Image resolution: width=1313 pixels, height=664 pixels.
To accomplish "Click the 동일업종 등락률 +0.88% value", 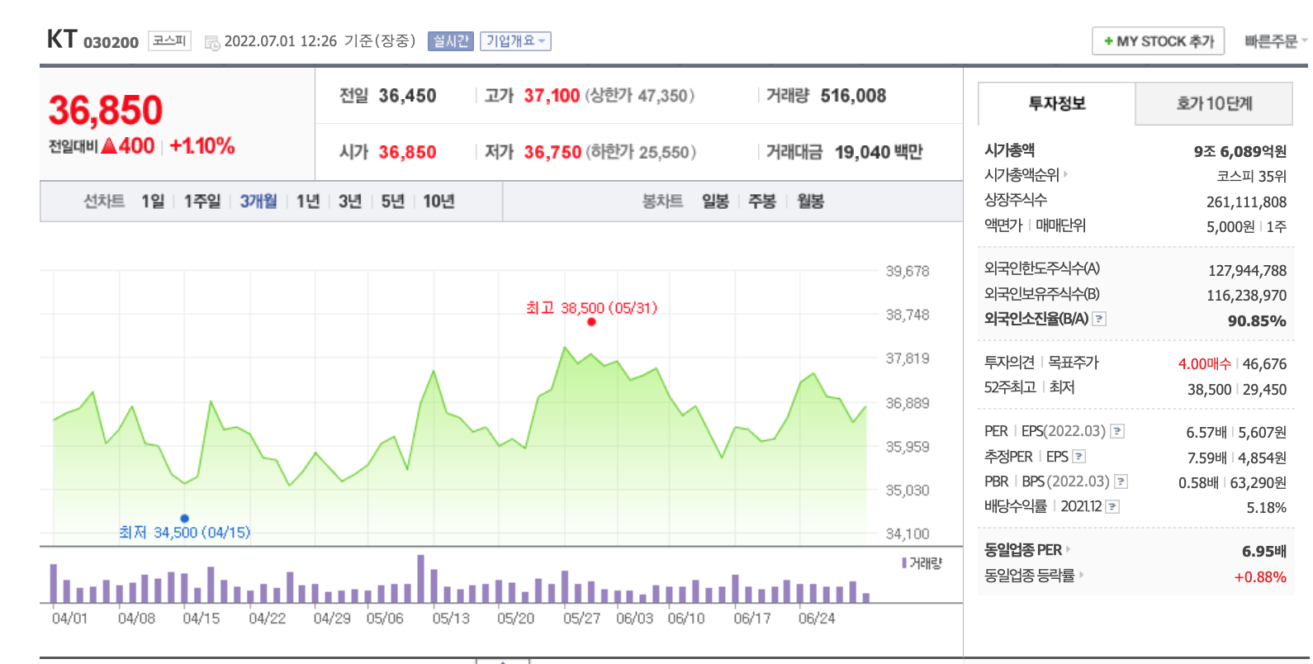I will coord(1260,576).
